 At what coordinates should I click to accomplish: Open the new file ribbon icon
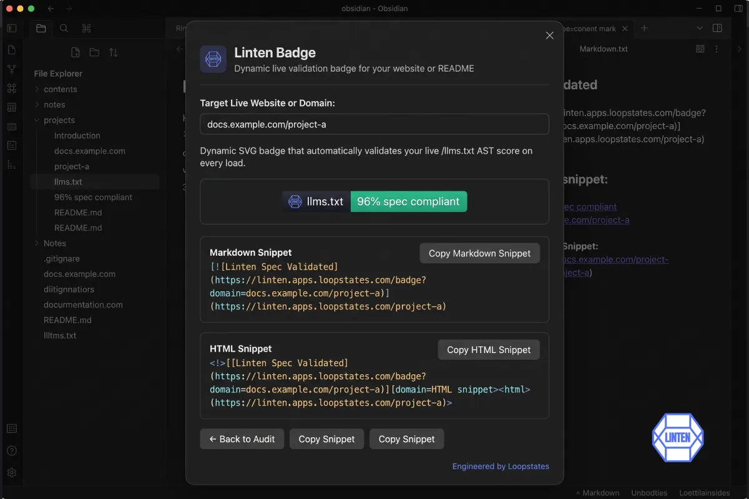click(x=12, y=50)
